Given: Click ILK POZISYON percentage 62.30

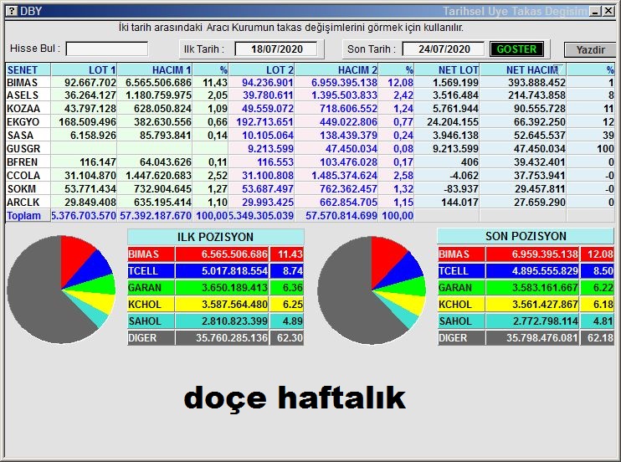Looking at the screenshot, I should click(290, 338).
